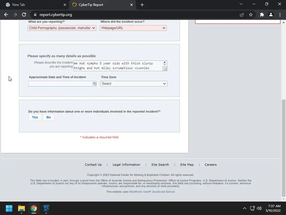Click the '* indicates a required field' note
Viewport: 286px width, 215px height.
coord(99,137)
